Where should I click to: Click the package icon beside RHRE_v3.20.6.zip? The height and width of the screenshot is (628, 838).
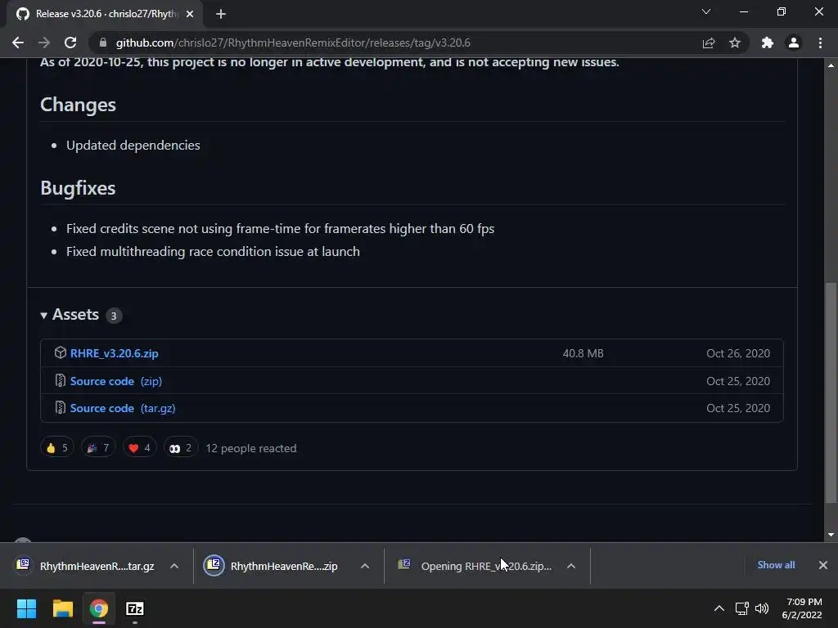point(61,352)
